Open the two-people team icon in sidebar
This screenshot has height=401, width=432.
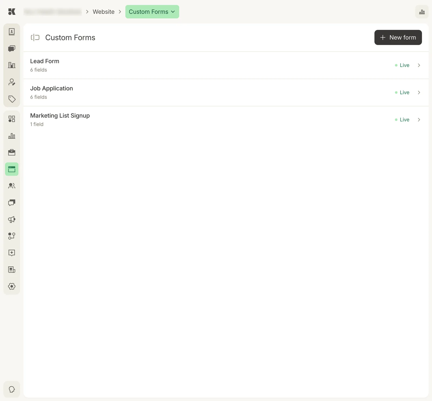click(x=12, y=186)
